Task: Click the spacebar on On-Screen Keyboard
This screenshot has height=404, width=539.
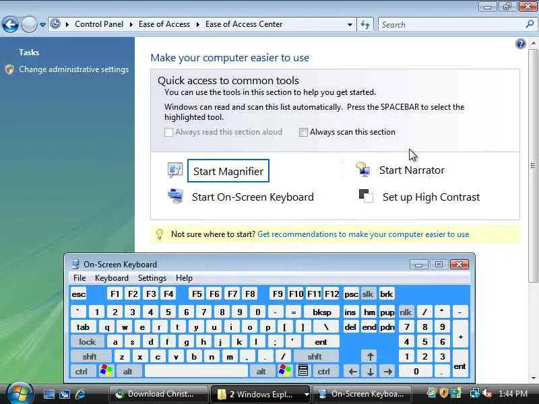Action: pyautogui.click(x=196, y=372)
